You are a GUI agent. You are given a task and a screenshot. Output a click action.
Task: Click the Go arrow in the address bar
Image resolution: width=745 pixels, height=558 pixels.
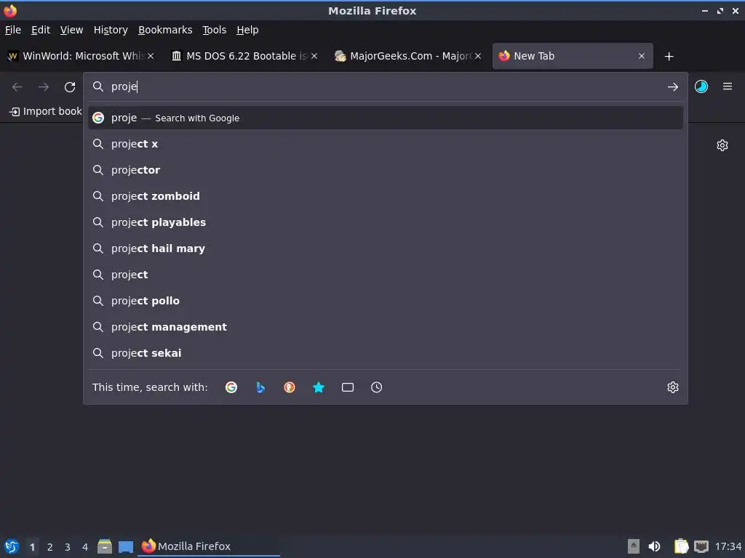coord(672,87)
